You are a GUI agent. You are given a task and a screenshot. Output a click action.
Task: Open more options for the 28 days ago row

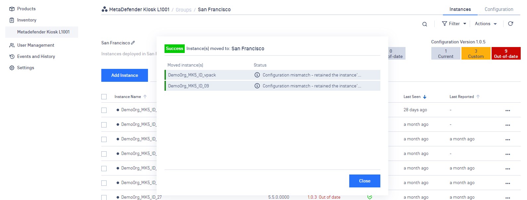(508, 110)
